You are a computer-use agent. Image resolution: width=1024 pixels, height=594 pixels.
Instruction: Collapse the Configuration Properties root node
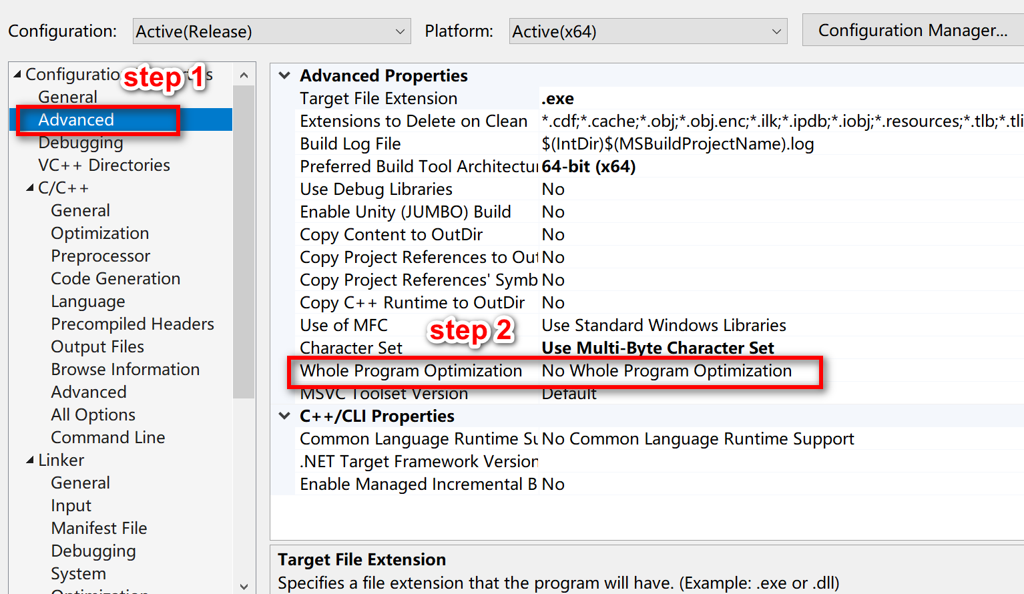pyautogui.click(x=17, y=74)
